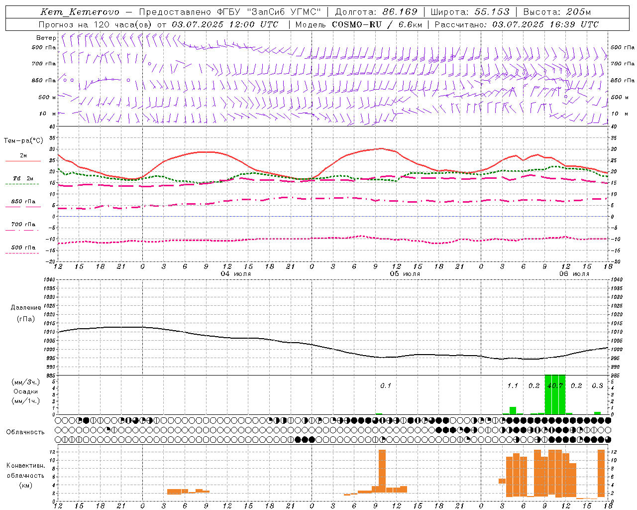This screenshot has height=510, width=637.
Task: Click the "04 июля" date label
Action: coord(236,274)
